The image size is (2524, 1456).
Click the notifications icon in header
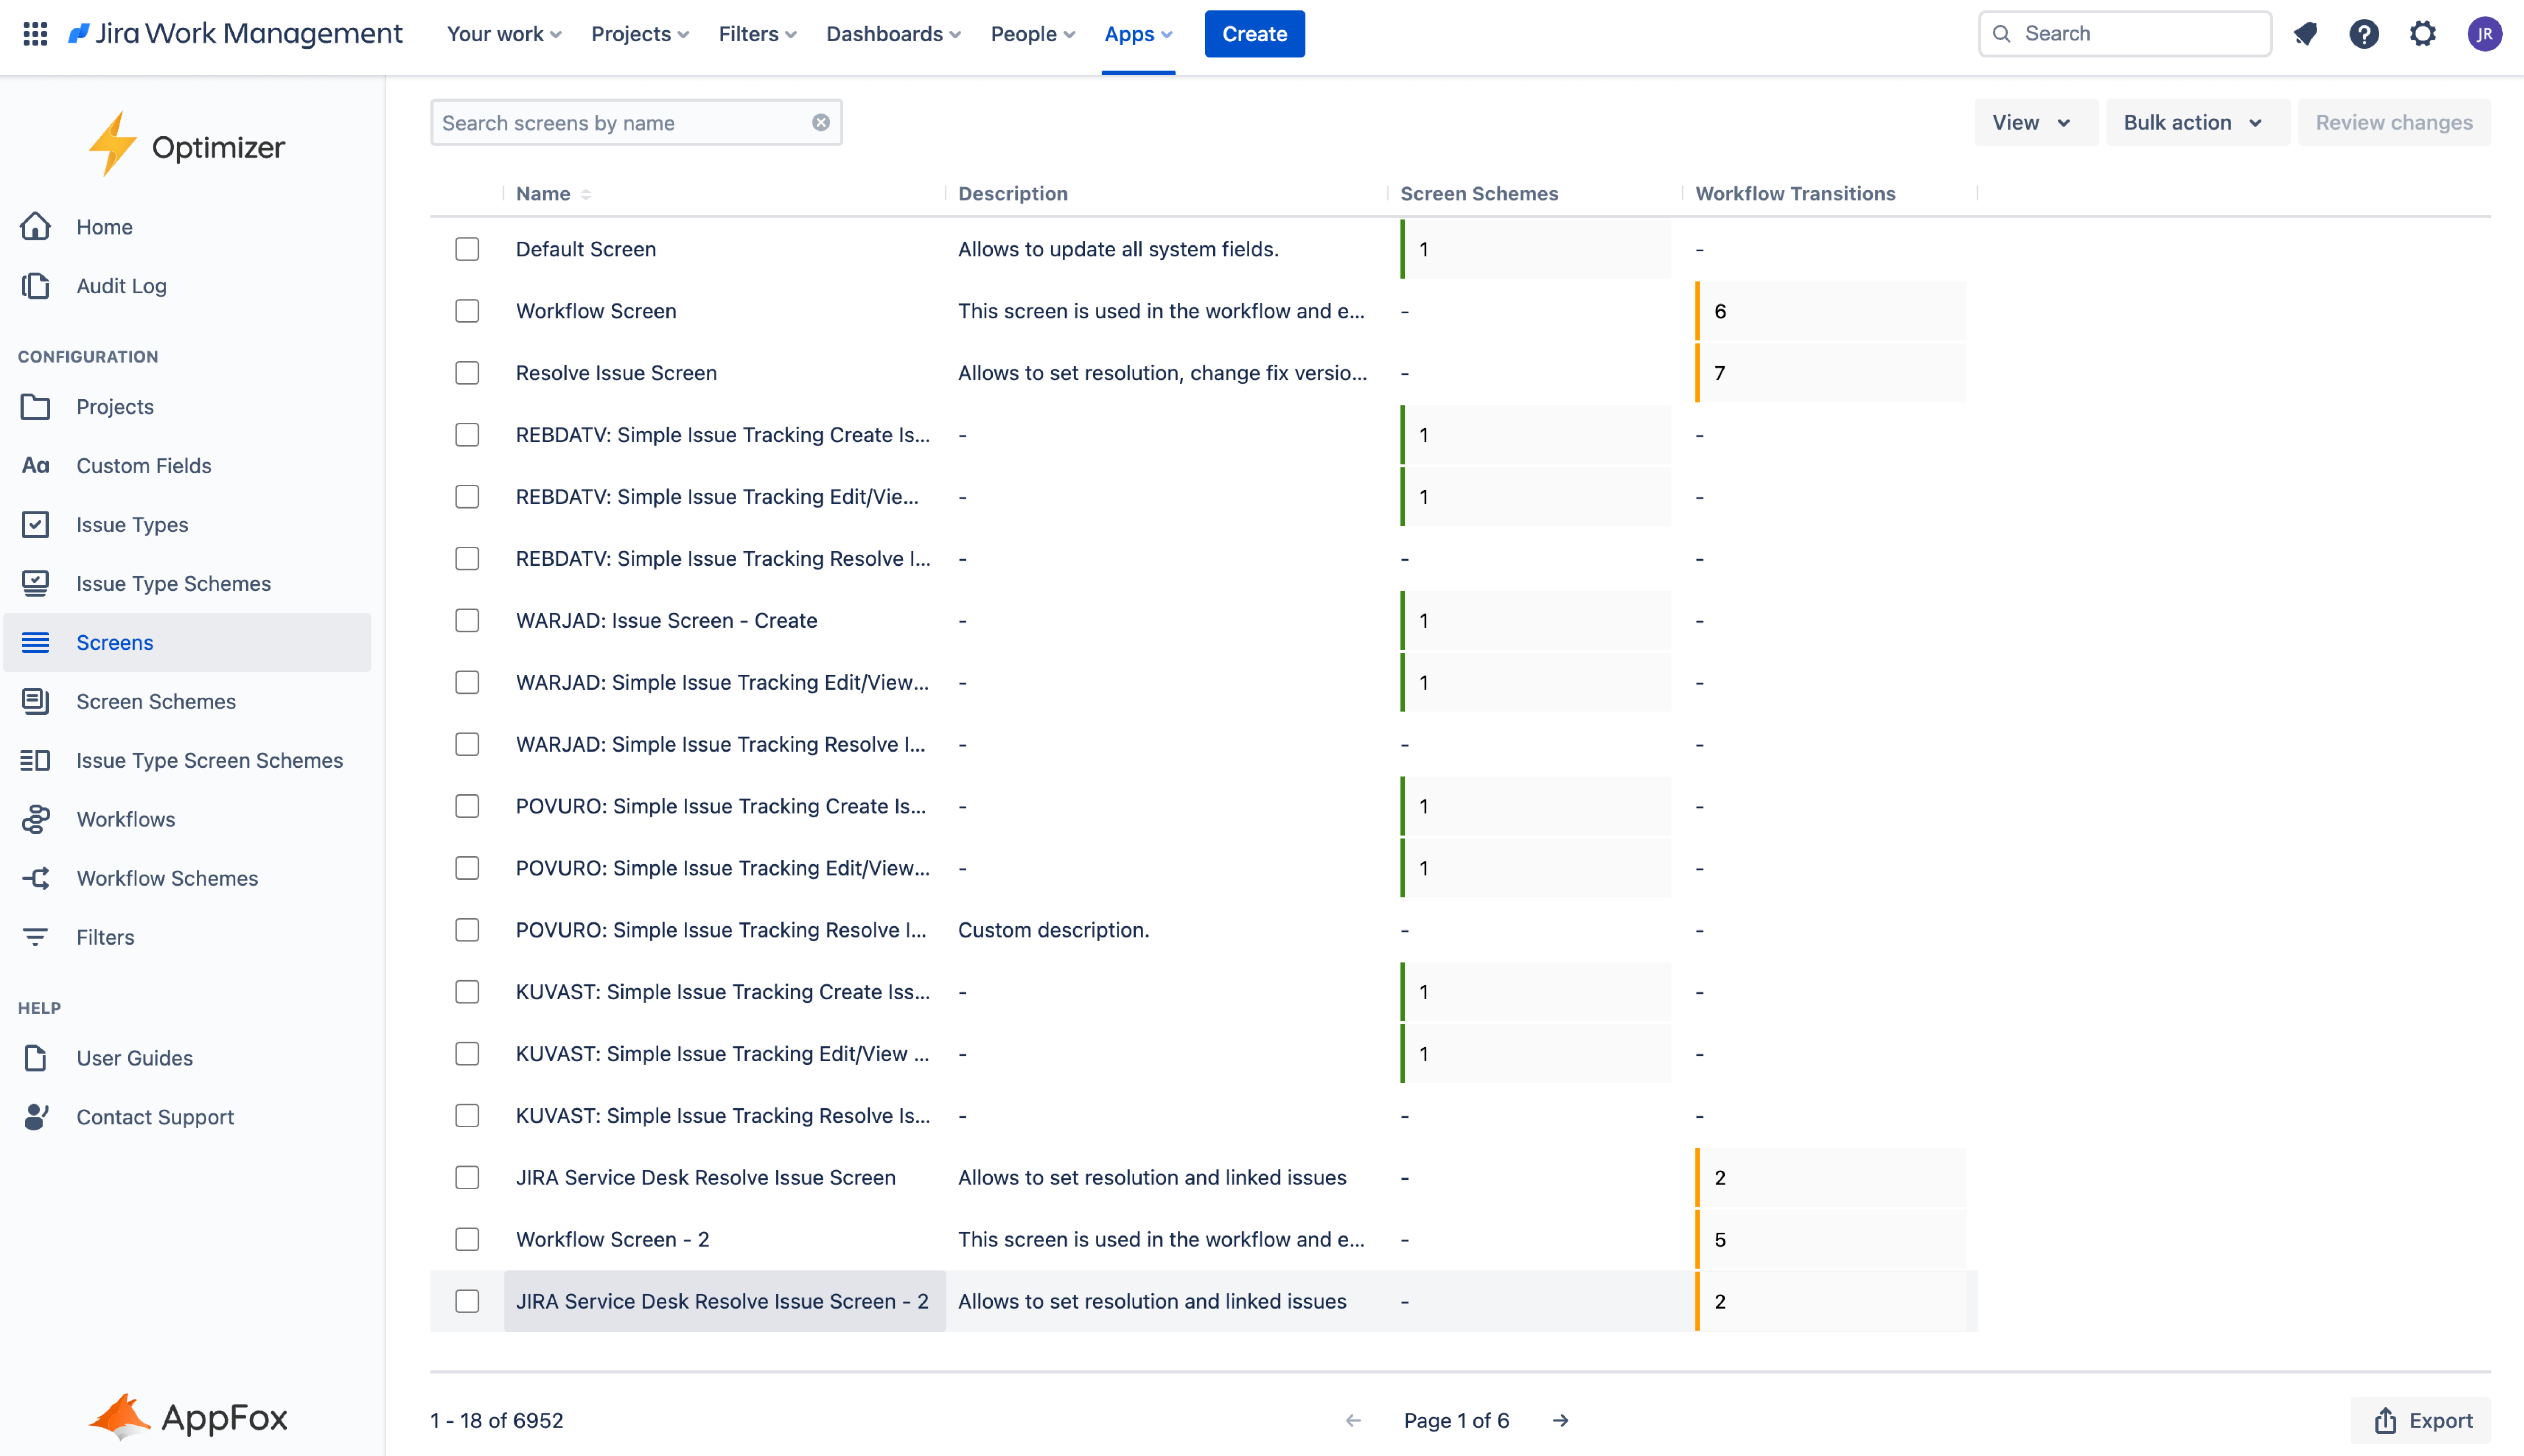pos(2305,34)
